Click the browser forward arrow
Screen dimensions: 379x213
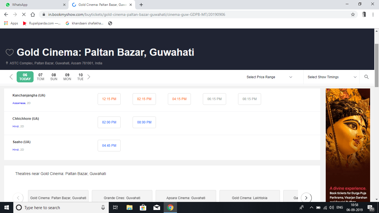[x=15, y=14]
